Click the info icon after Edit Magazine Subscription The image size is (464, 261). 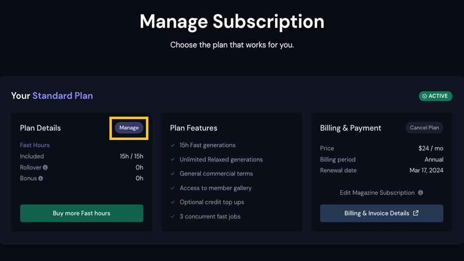[421, 192]
